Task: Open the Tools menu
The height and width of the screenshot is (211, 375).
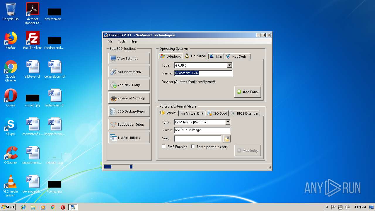Action: pos(122,41)
